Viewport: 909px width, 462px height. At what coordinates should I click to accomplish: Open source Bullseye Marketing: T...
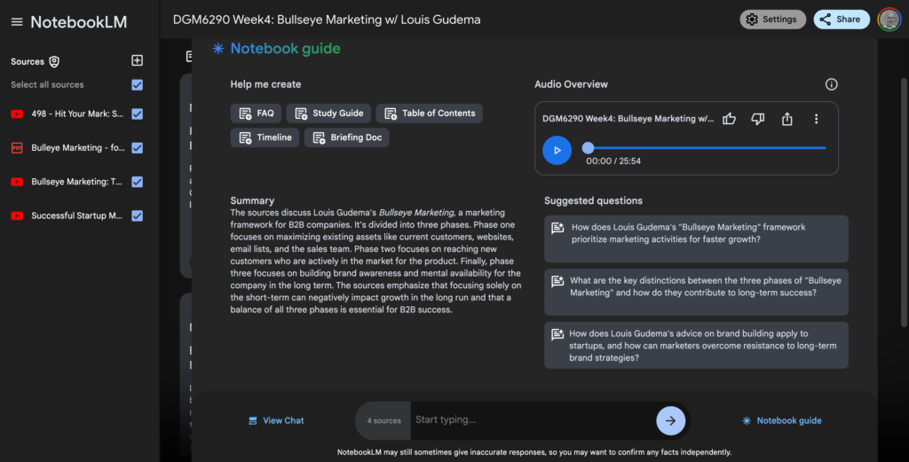76,182
